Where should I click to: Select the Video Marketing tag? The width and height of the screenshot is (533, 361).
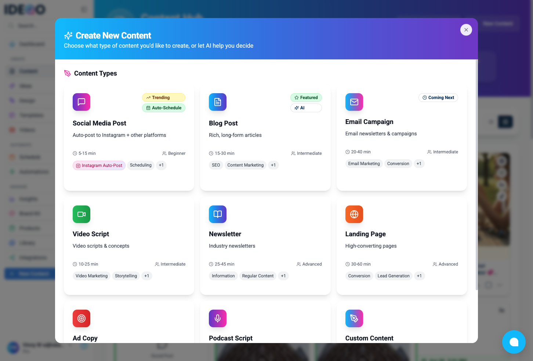pos(92,276)
